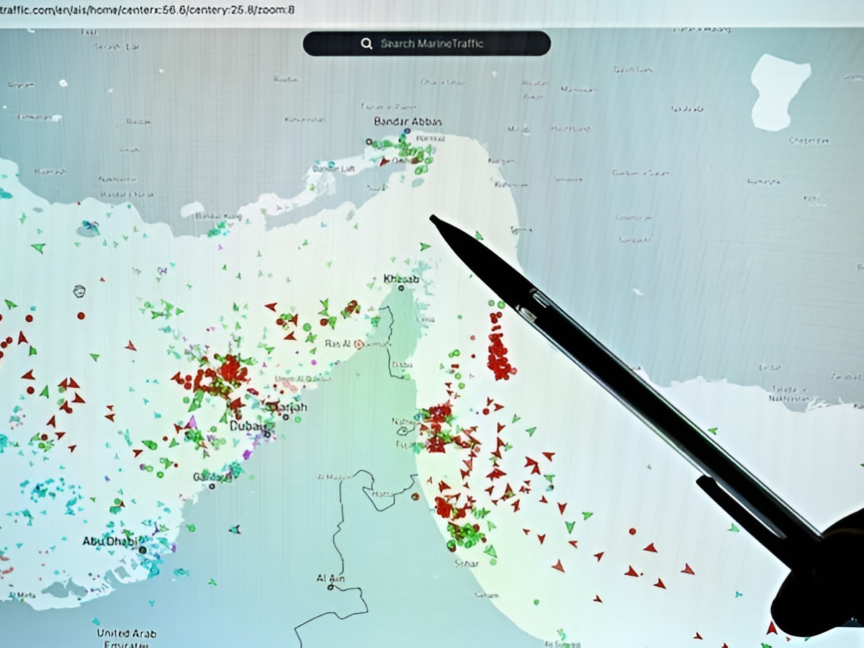
Task: Click the white lake shape in the northeast corner
Action: coord(780,91)
